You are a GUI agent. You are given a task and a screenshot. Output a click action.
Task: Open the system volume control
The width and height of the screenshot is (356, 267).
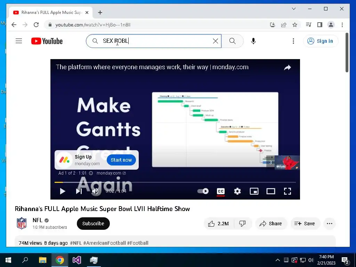tap(311, 260)
